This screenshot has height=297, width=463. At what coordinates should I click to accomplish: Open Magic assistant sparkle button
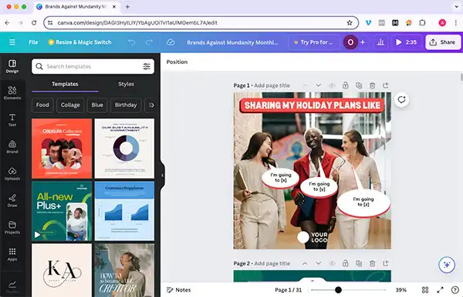tap(447, 265)
